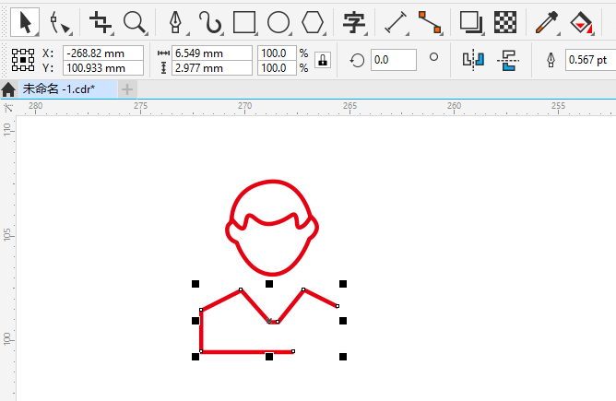Edit the Y position field
Screen dimensions: 616x401
tap(103, 68)
